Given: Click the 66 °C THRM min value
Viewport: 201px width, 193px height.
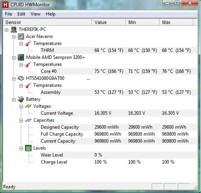Looking at the screenshot, I should (142, 50).
